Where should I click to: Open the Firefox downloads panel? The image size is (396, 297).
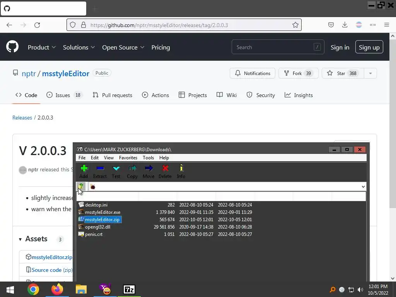pos(345,25)
